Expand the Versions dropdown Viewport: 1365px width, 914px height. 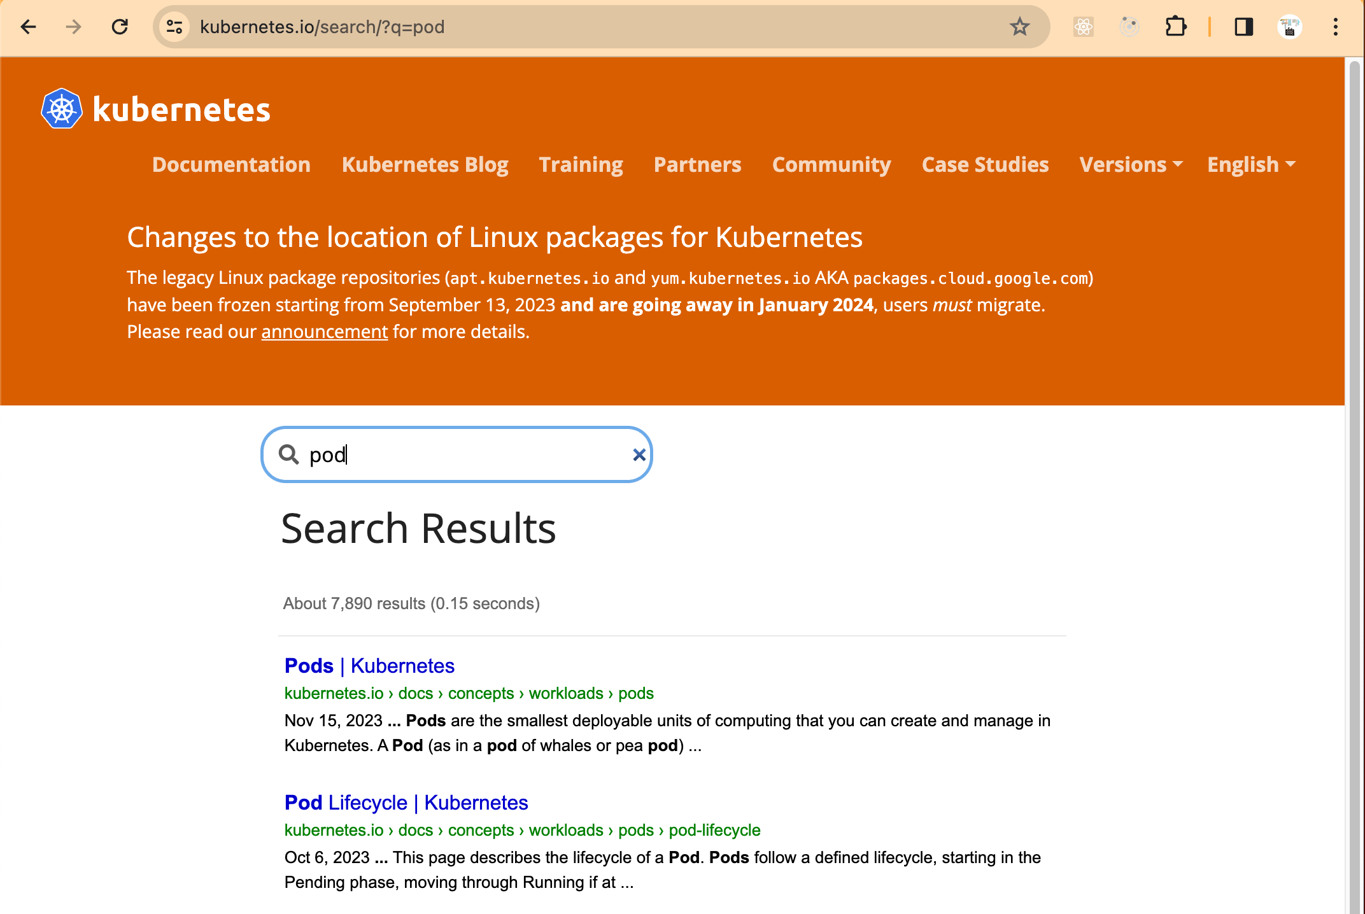coord(1131,165)
